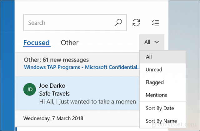
Task: Switch to the Focused tab
Action: [37, 43]
